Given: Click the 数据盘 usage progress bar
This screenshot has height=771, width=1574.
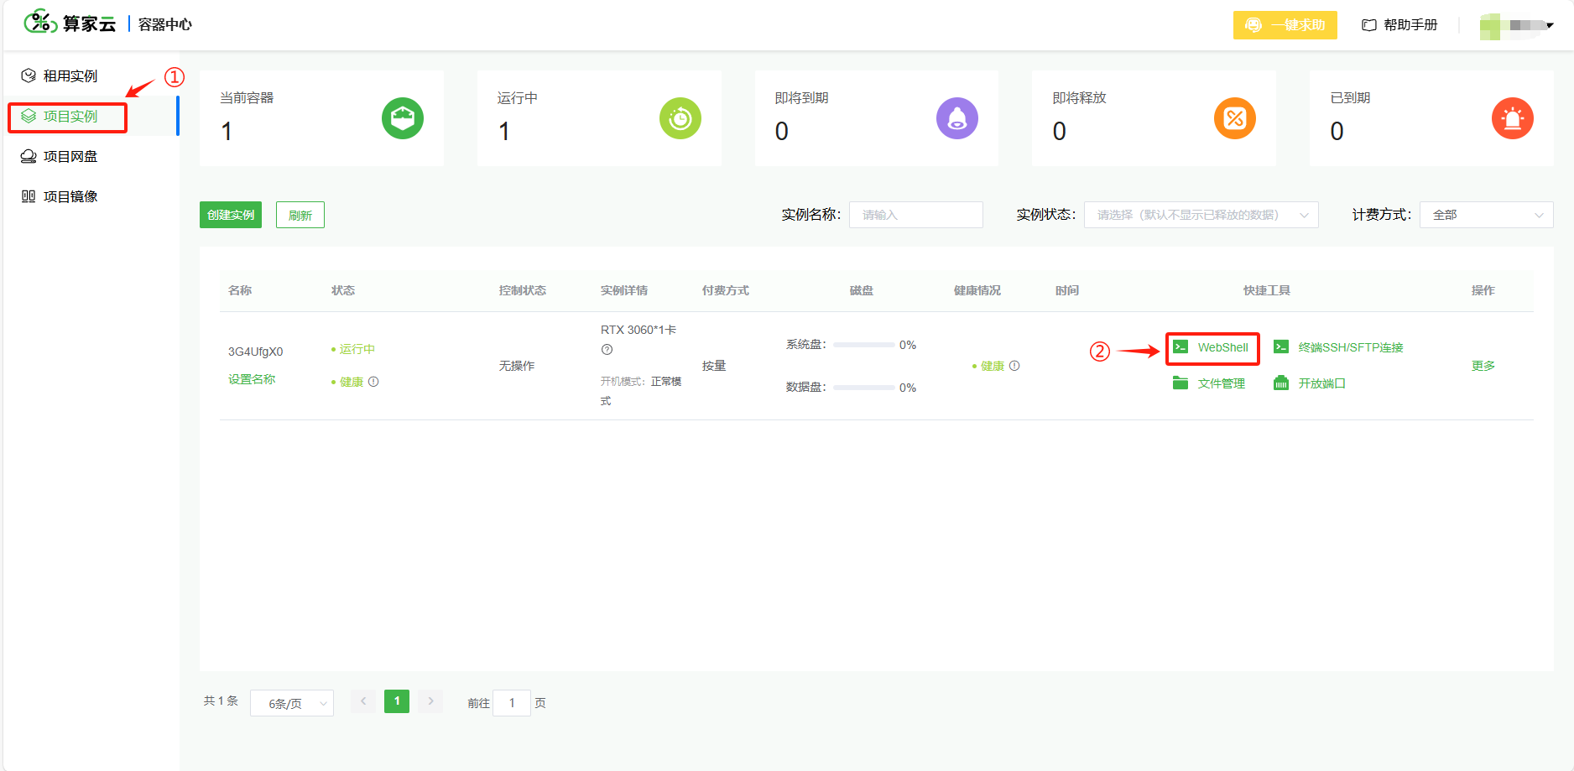Looking at the screenshot, I should 863,388.
